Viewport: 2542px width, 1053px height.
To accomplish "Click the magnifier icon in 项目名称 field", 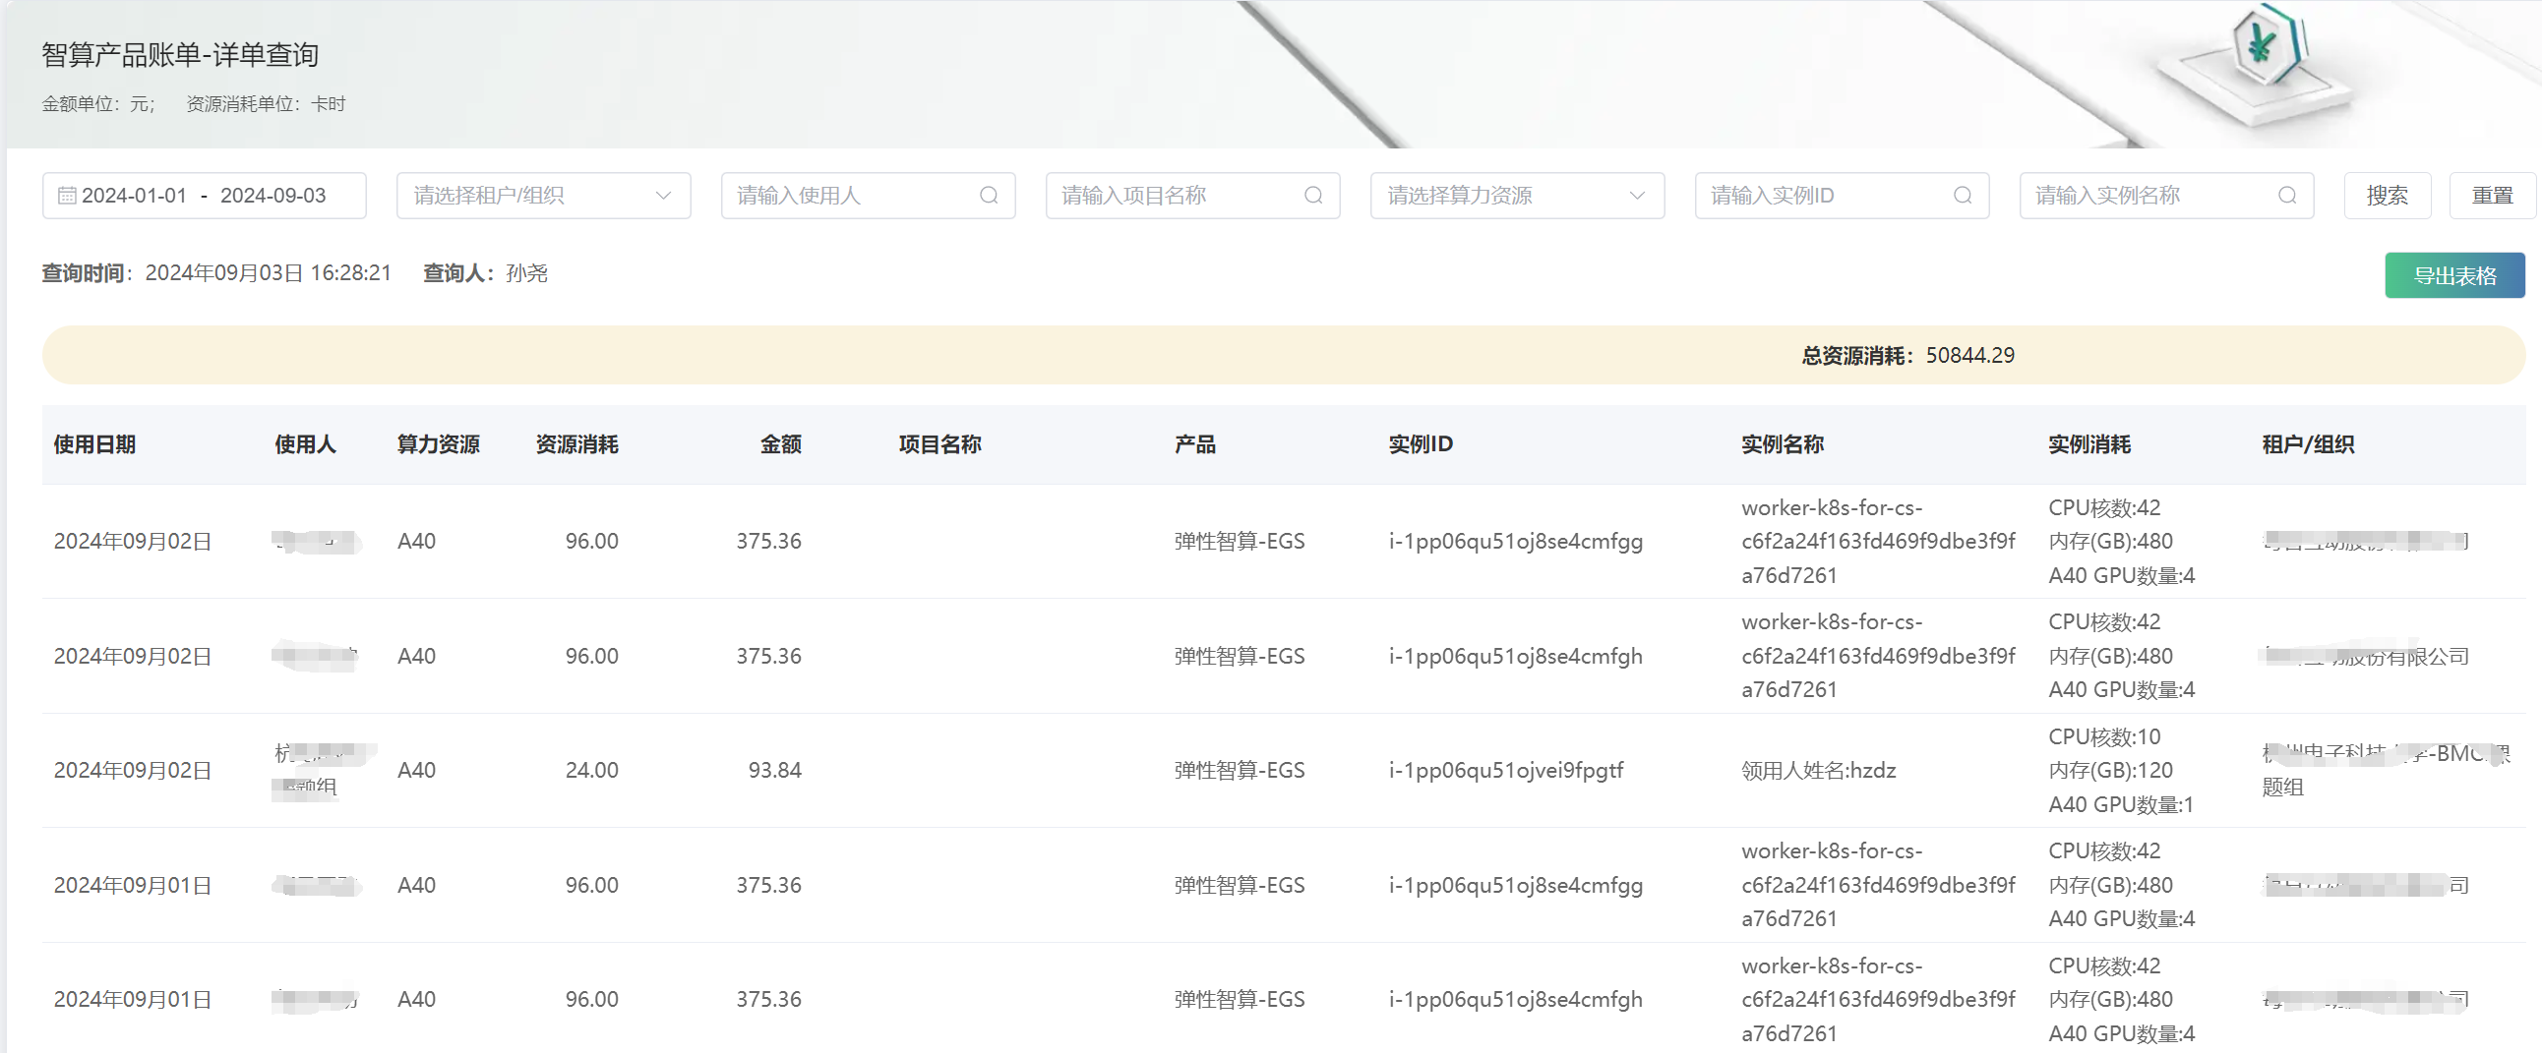I will pos(1312,196).
